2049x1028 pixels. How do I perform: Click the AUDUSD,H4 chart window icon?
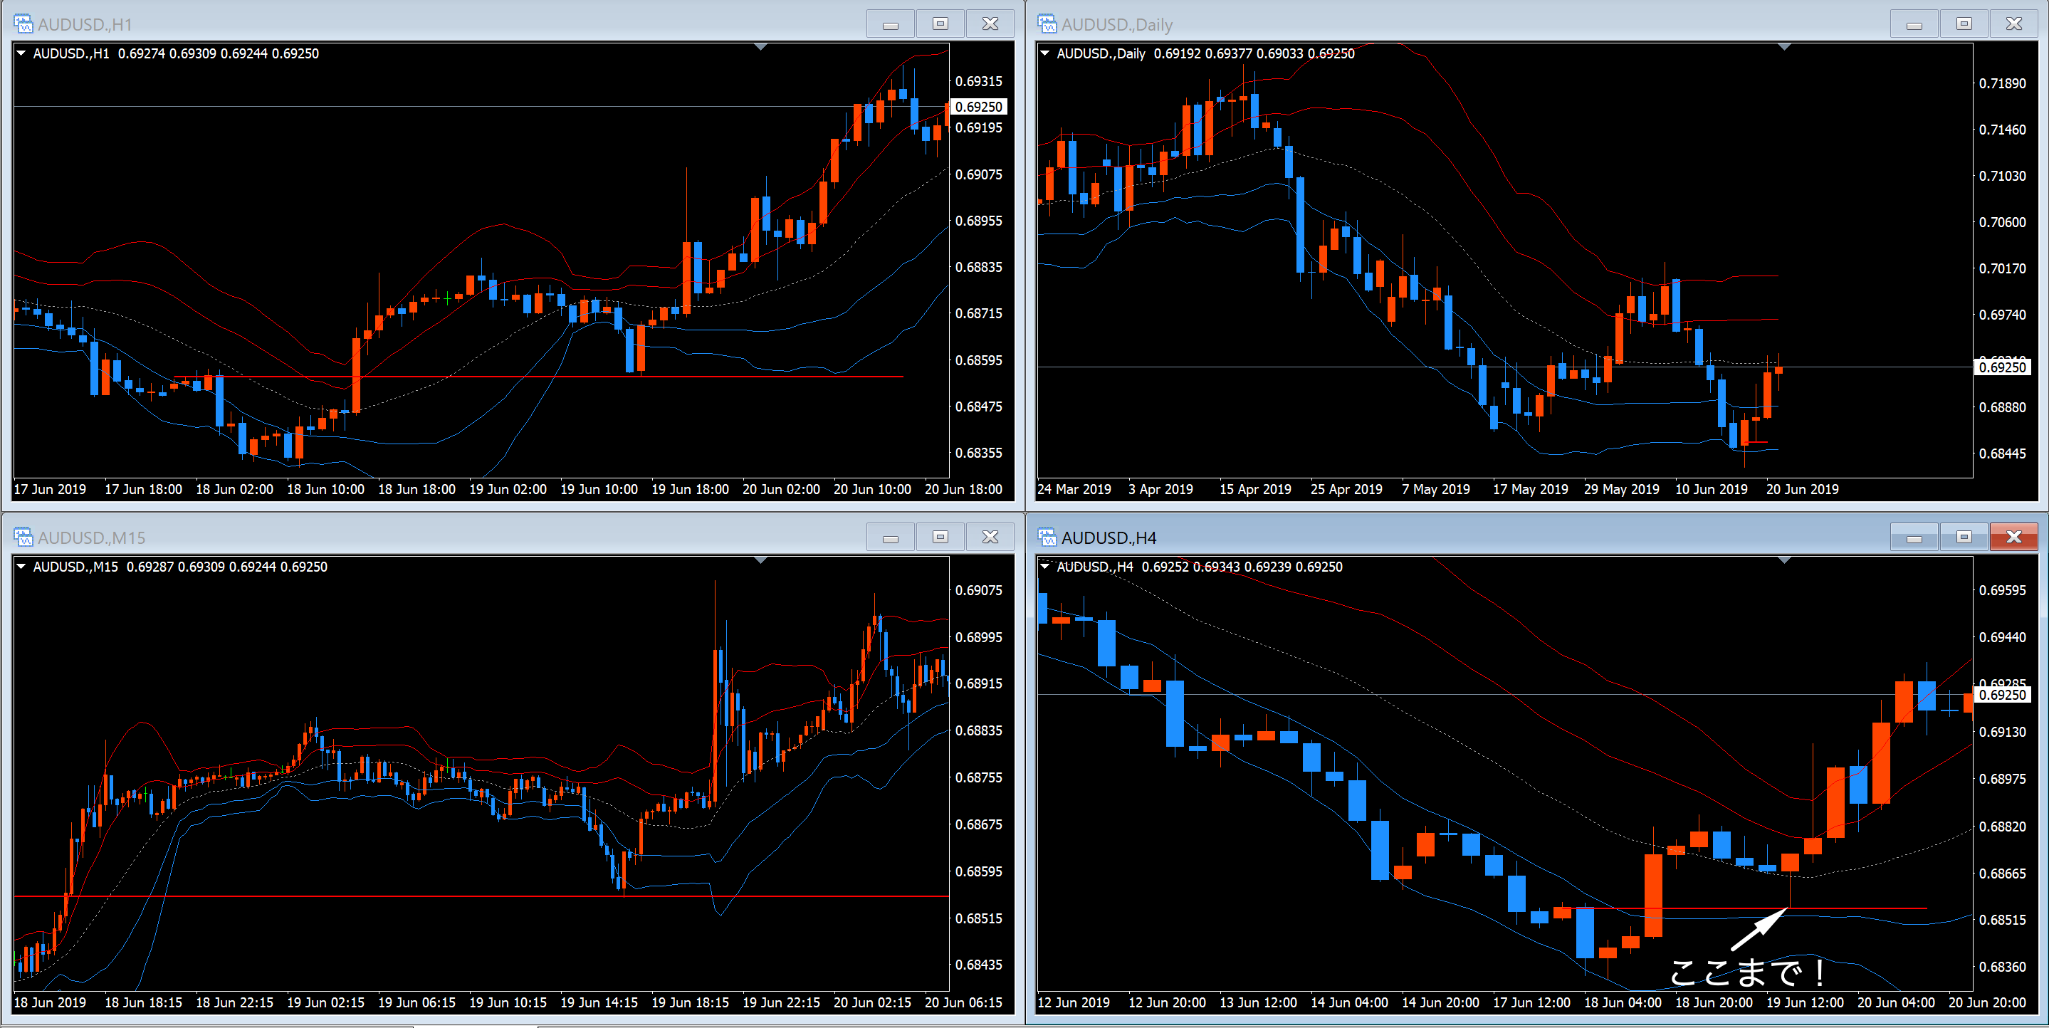pos(1047,537)
